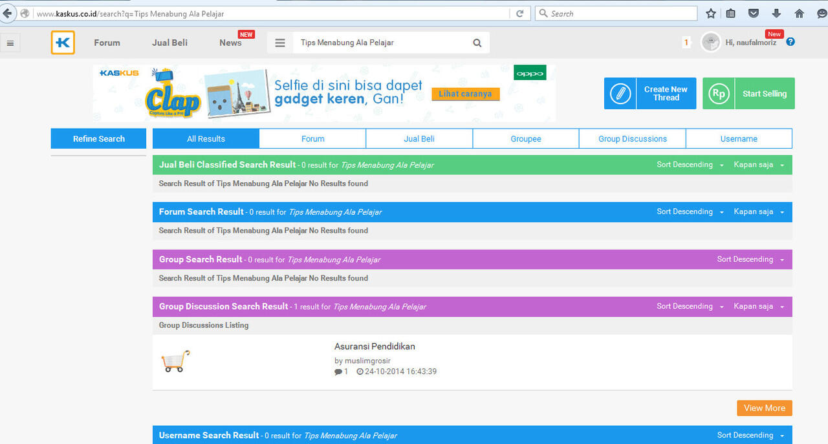Open the user avatar for naufalmoriz
This screenshot has width=828, height=444.
pyautogui.click(x=710, y=43)
